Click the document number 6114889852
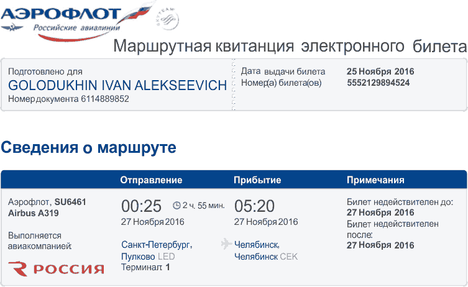The image size is (468, 287). click(x=105, y=99)
